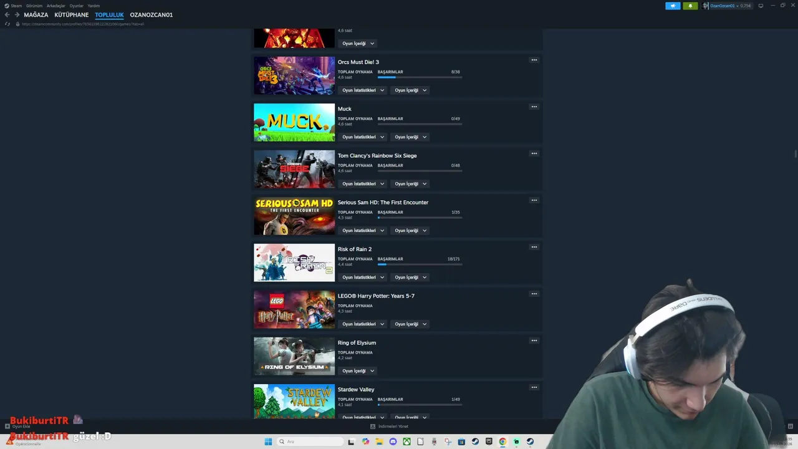Open the Stardew Valley title link

[x=356, y=390]
